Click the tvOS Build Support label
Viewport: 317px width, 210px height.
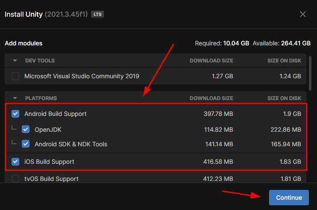click(51, 179)
